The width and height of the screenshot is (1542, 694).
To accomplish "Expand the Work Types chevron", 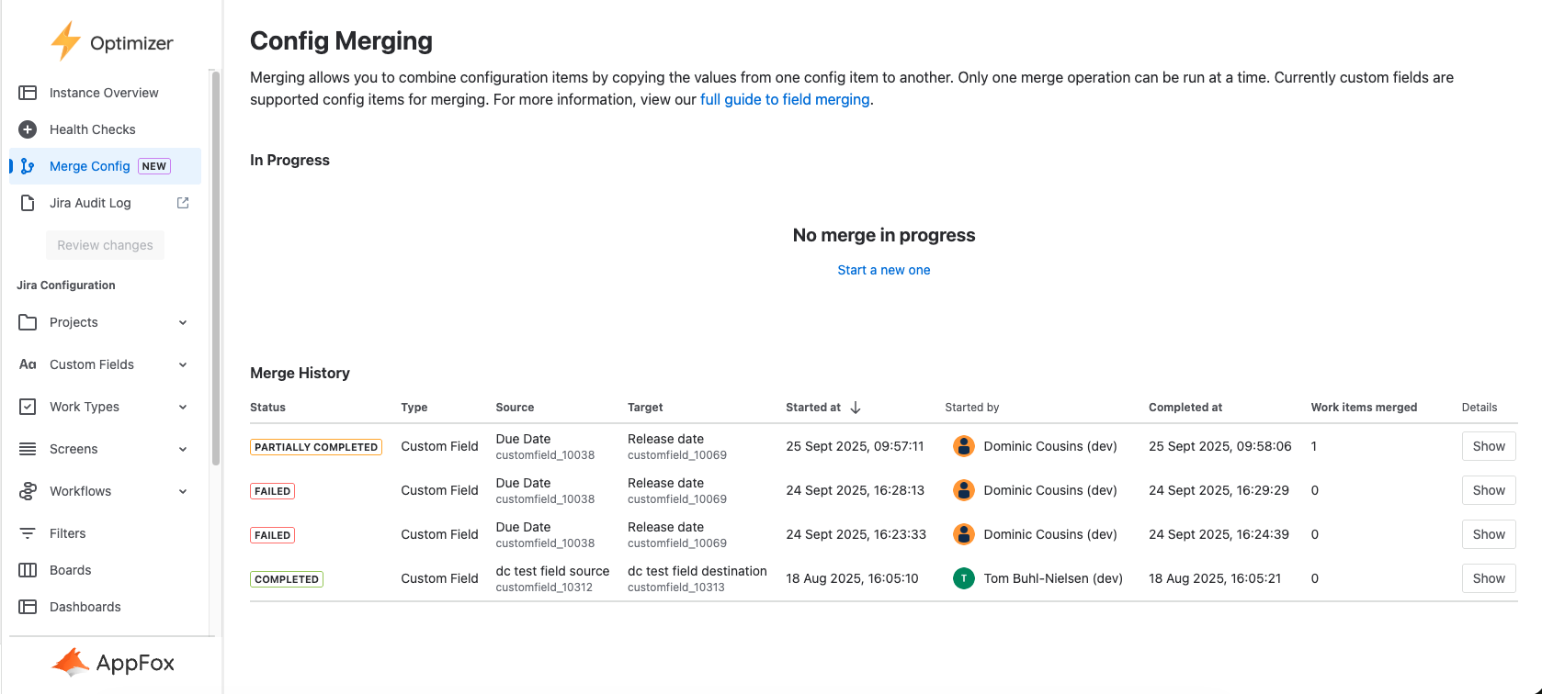I will (x=183, y=407).
